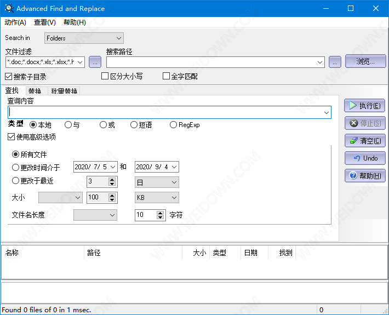The width and height of the screenshot is (389, 315).
Task: Open the 动作(A) menu
Action: 15,22
